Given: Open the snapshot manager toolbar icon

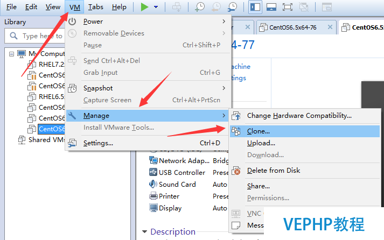Looking at the screenshot, I should click(x=232, y=7).
